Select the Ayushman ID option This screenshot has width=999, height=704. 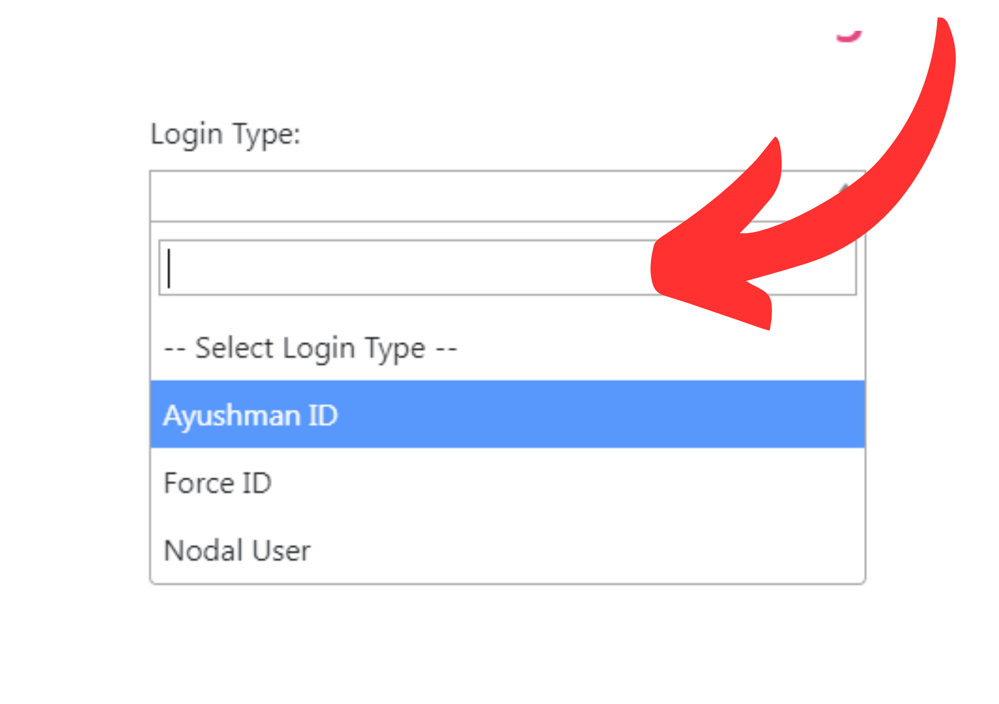pos(250,415)
